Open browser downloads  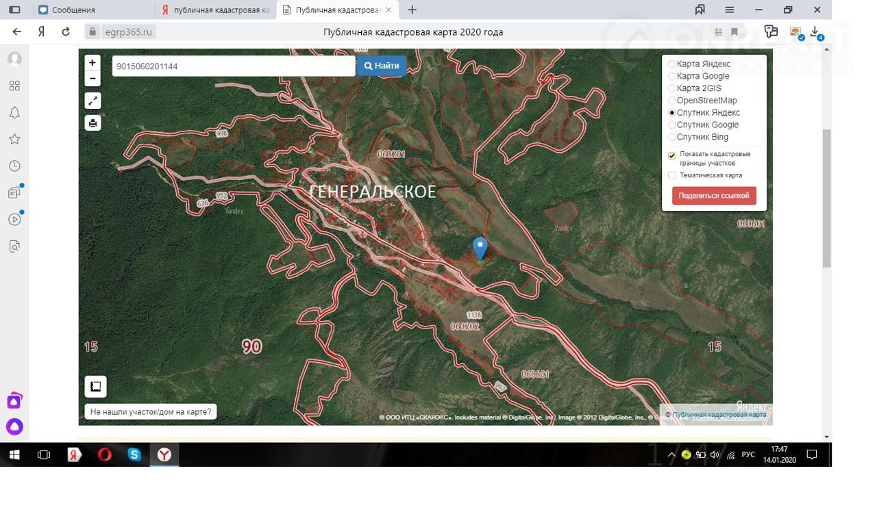click(x=815, y=31)
